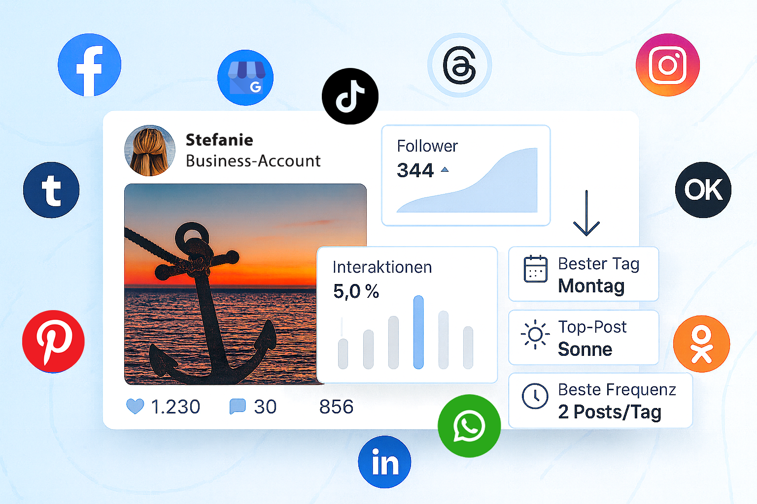This screenshot has height=504, width=757.
Task: Open the Instagram logo icon
Action: pos(668,64)
